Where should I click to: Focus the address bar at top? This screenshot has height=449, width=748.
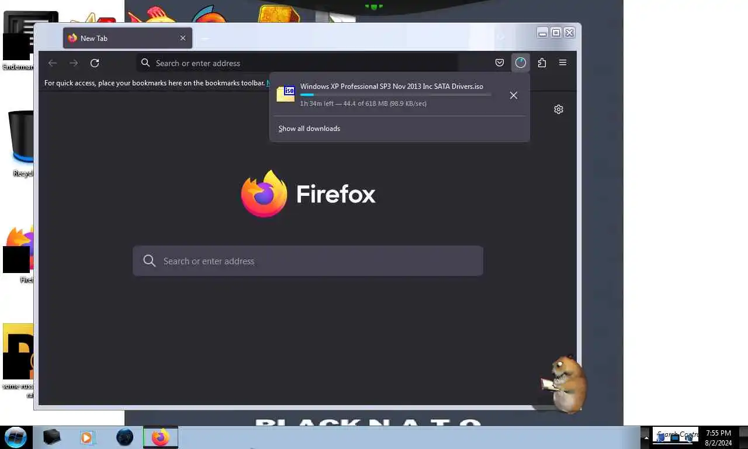pos(297,63)
